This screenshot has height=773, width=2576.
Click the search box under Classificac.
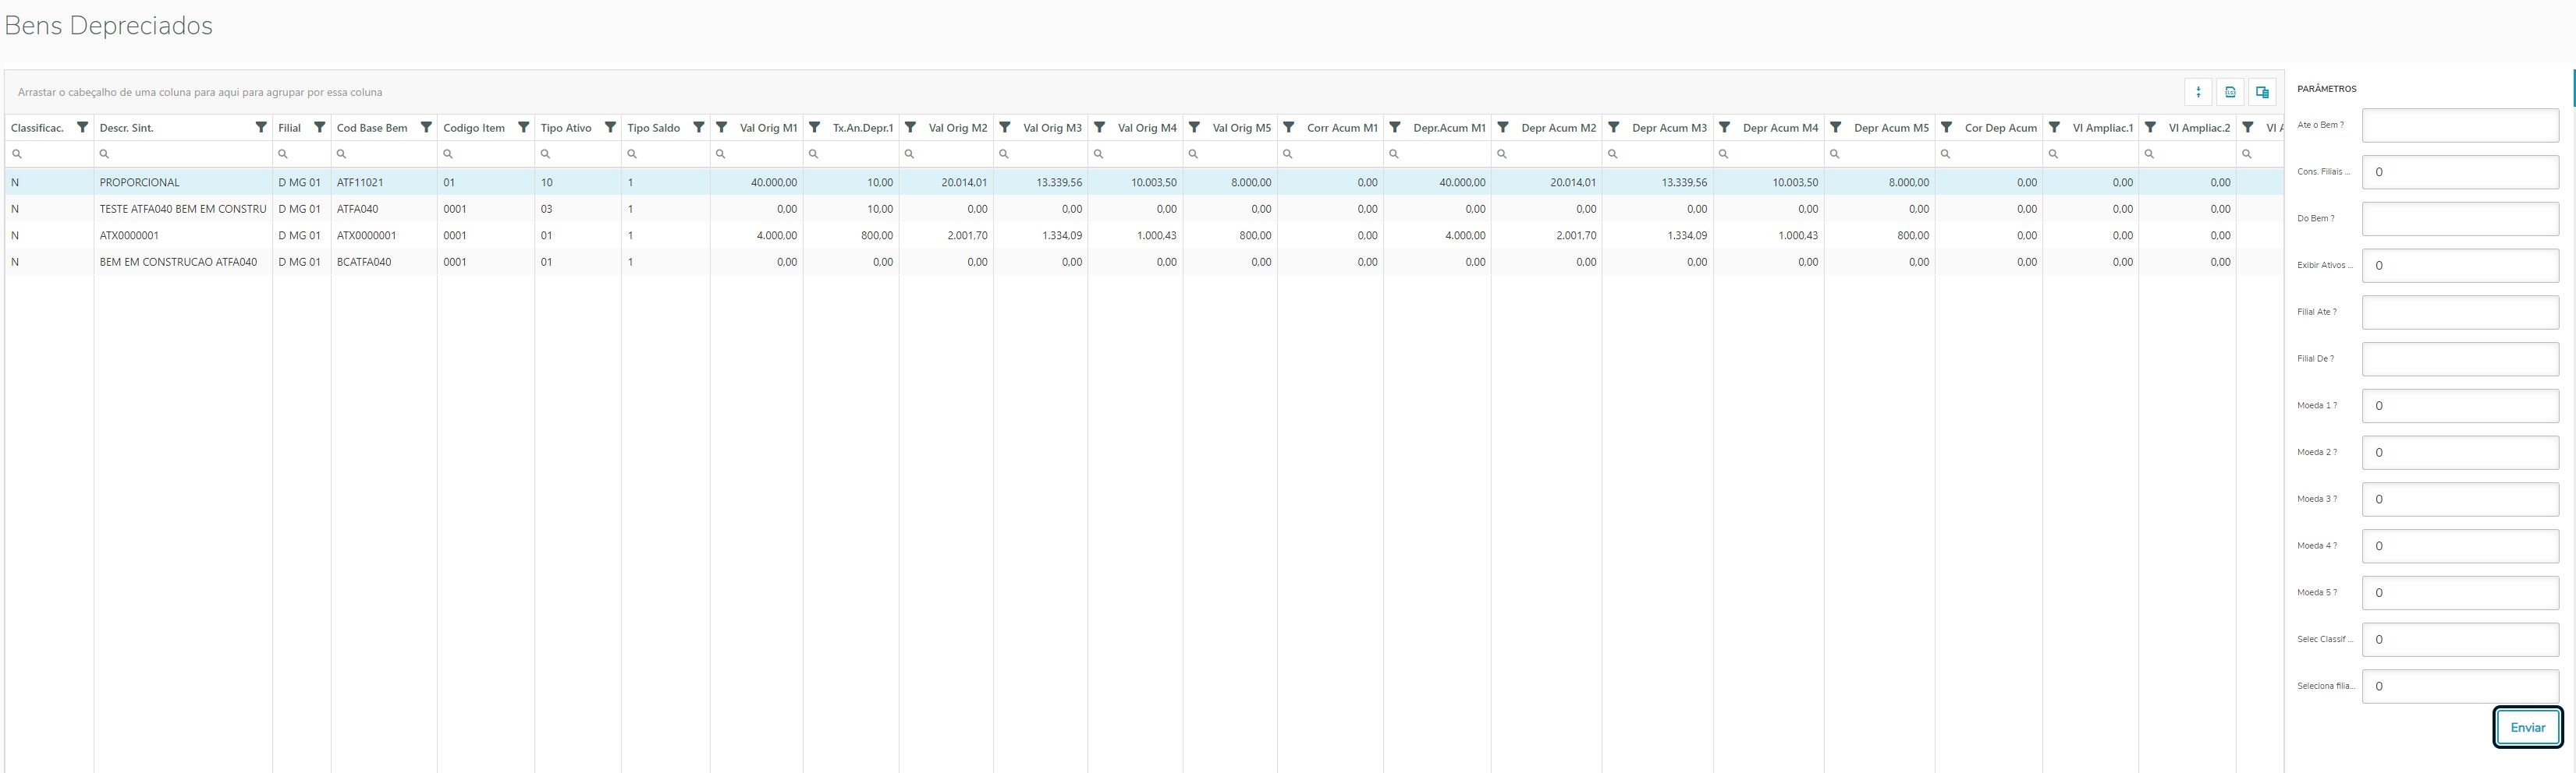click(49, 154)
